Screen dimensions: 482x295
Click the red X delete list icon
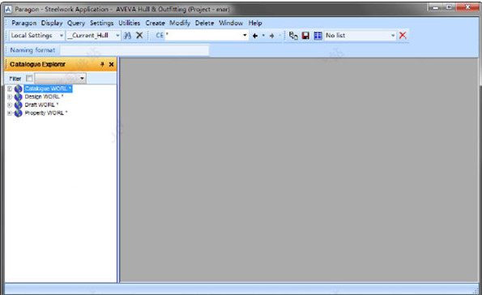[x=403, y=36]
